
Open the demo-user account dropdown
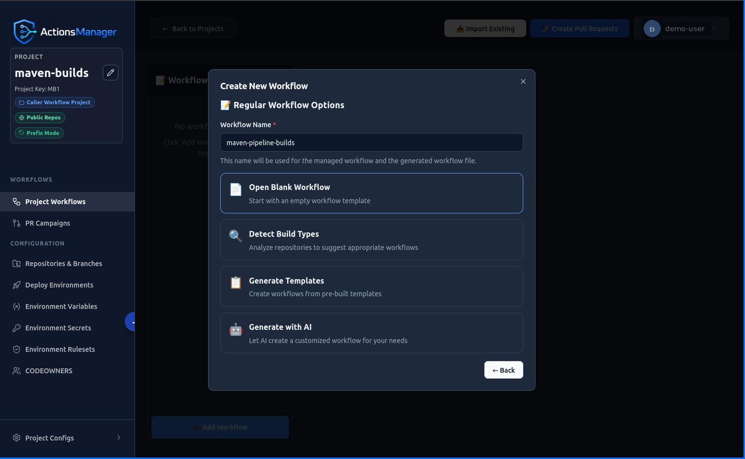[x=681, y=29]
